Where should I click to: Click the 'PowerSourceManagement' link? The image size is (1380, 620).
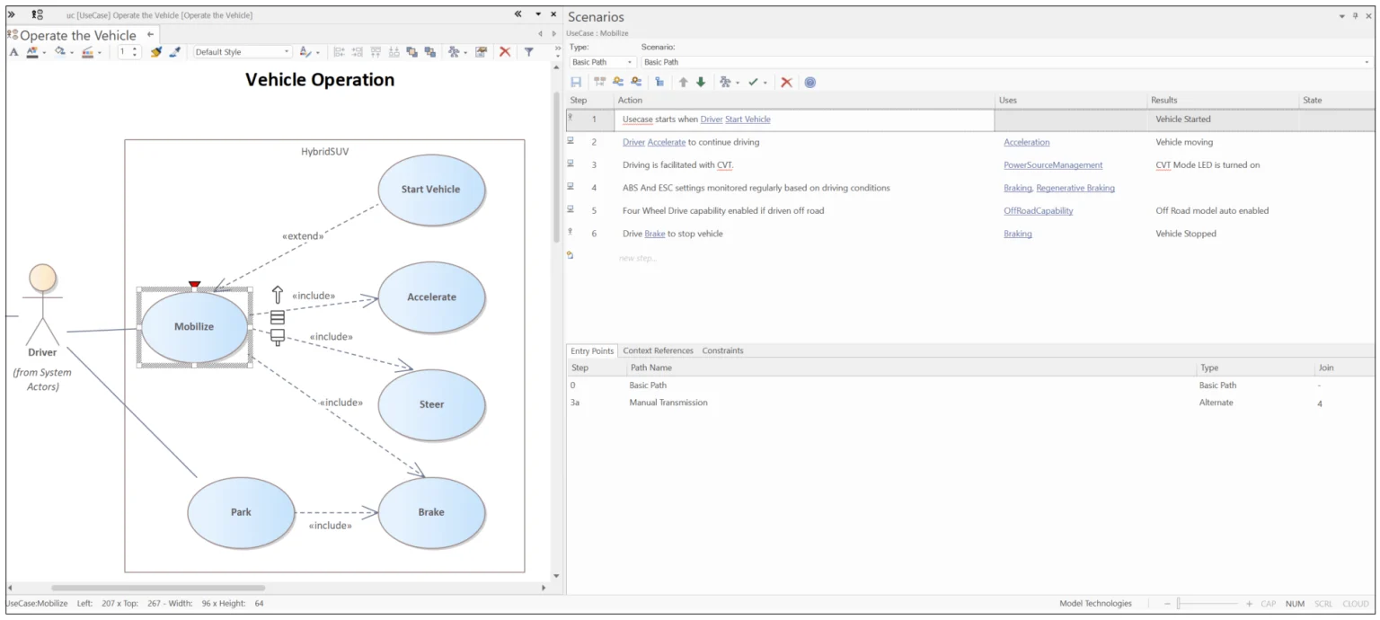point(1052,165)
